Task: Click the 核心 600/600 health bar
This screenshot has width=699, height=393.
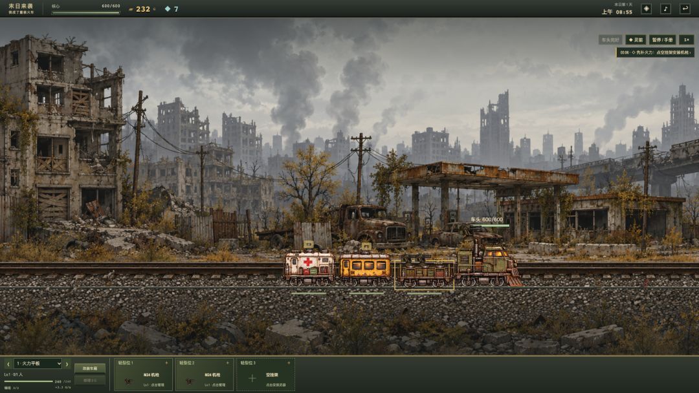Action: [85, 12]
